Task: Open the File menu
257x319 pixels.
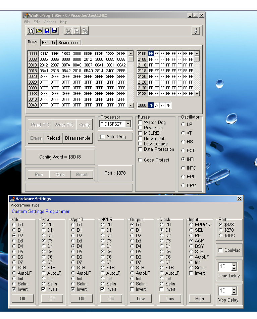Action: (27, 22)
